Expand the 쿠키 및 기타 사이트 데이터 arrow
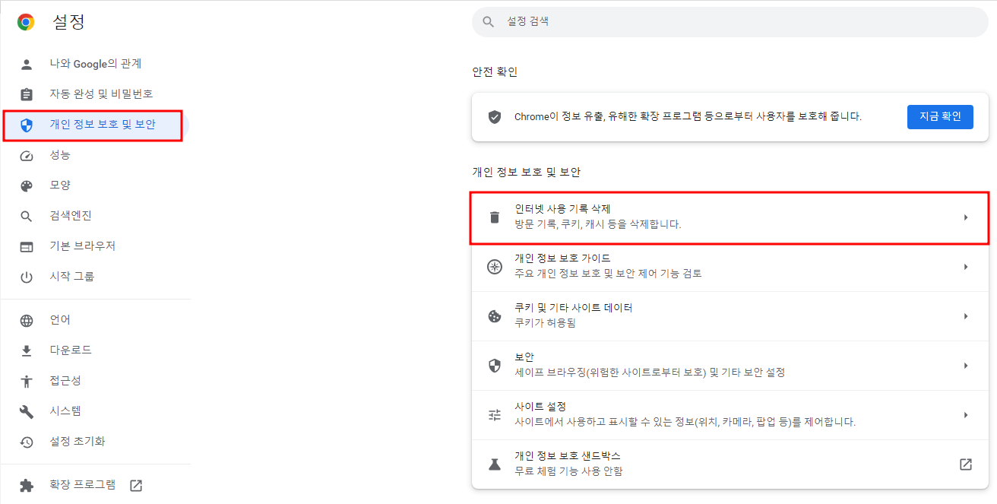This screenshot has width=997, height=504. pyautogui.click(x=966, y=316)
